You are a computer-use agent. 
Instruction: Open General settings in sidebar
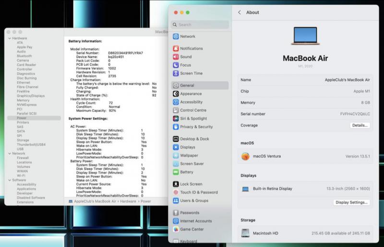coord(200,86)
